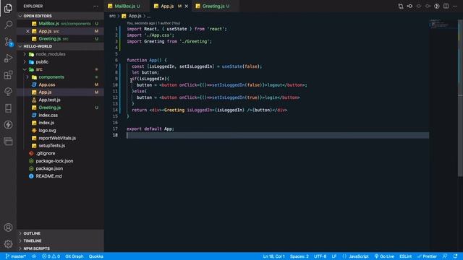
Task: Click the editor minimap preview
Action: click(x=443, y=24)
